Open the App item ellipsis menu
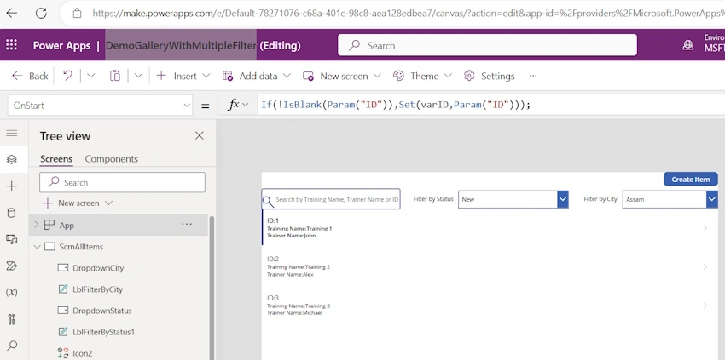Viewport: 725px width, 360px height. 186,225
